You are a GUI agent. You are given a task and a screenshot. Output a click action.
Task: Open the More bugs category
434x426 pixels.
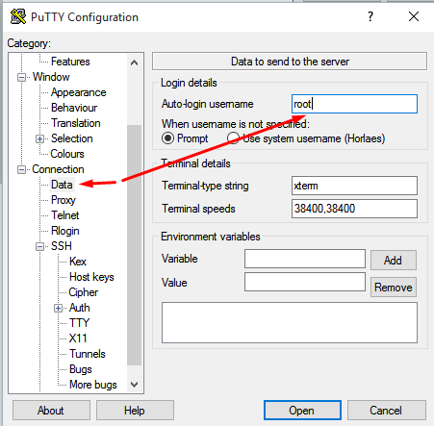(93, 385)
